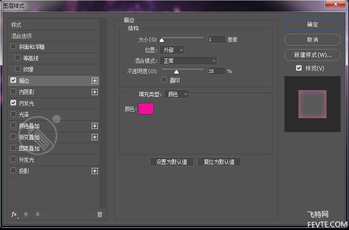349x230 pixels.
Task: Open the fx effects menu icon
Action: click(14, 214)
